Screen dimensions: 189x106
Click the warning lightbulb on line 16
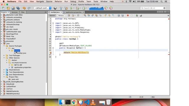point(50,52)
